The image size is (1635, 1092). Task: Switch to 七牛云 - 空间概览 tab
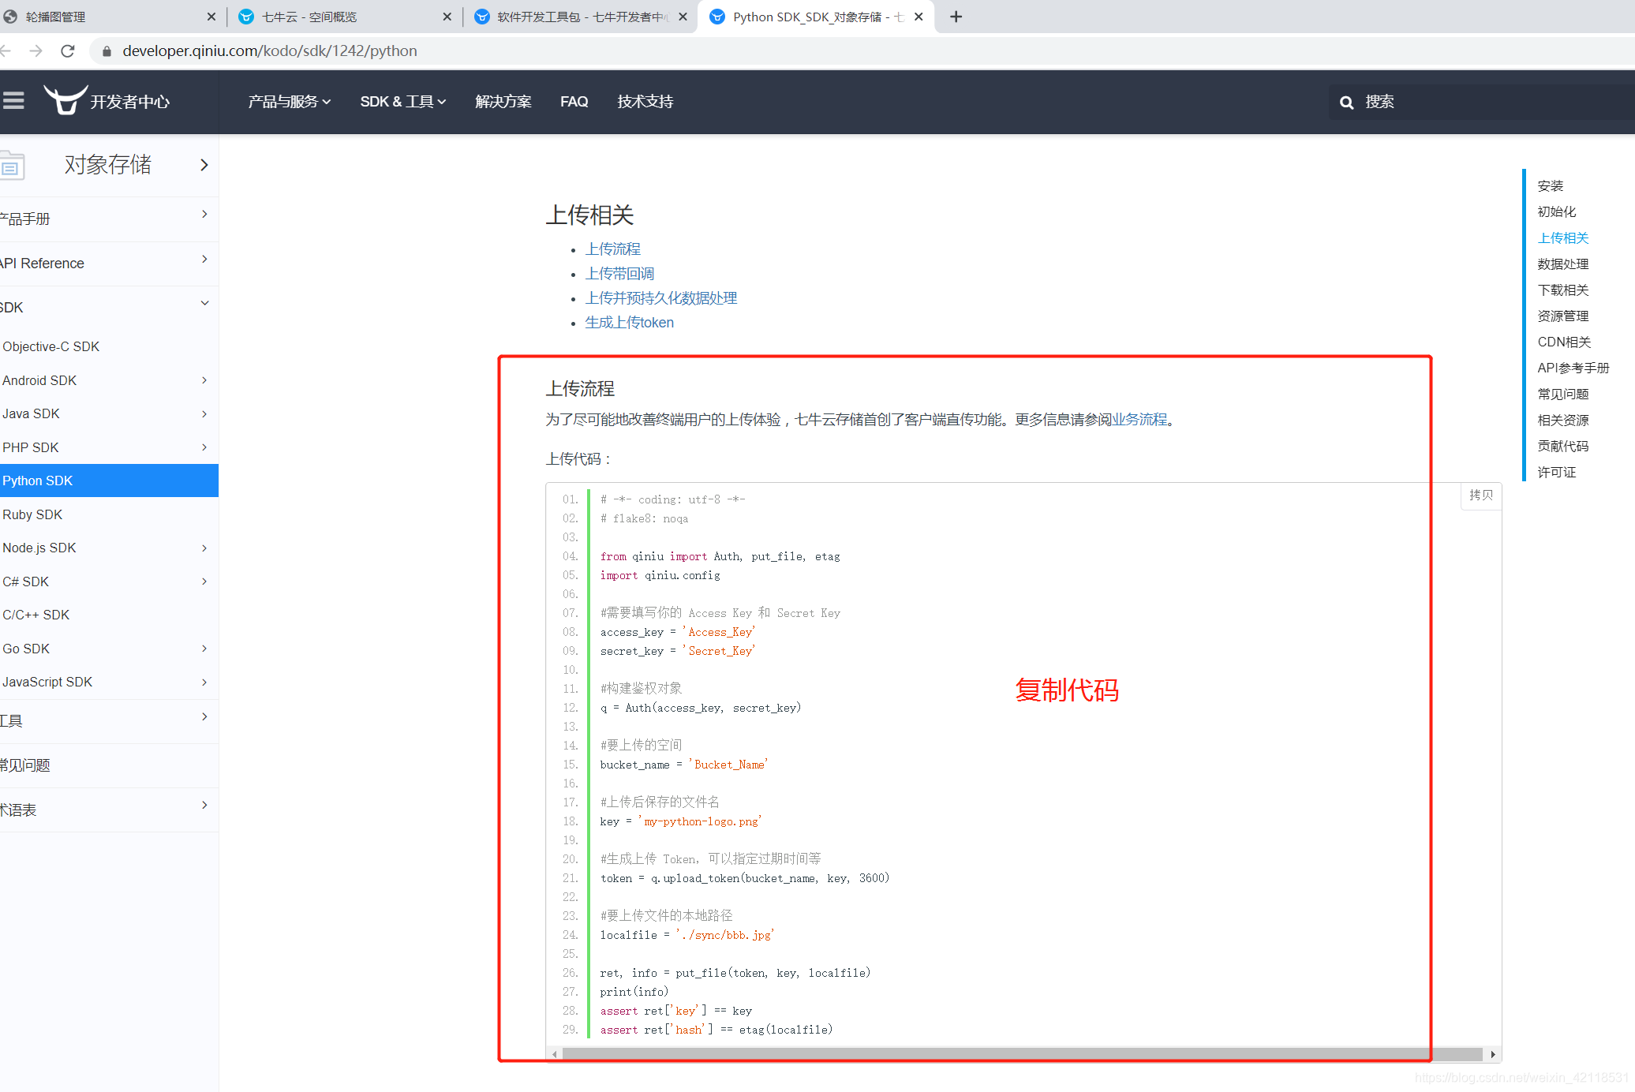(344, 17)
